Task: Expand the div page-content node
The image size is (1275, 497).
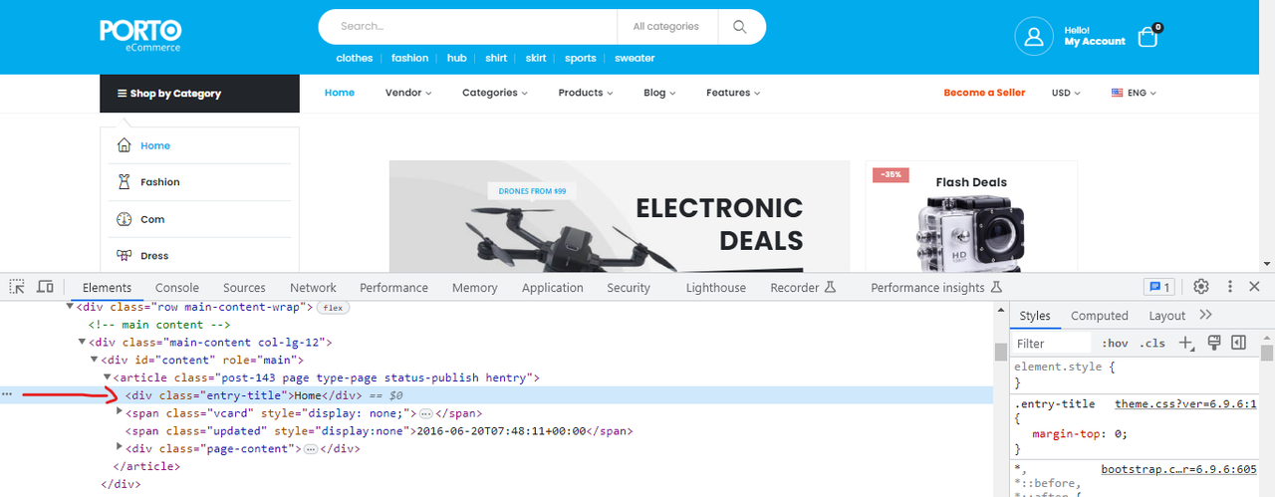Action: (120, 448)
